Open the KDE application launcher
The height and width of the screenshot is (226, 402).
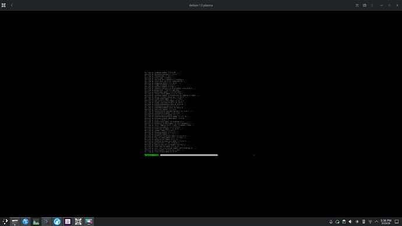(5, 221)
